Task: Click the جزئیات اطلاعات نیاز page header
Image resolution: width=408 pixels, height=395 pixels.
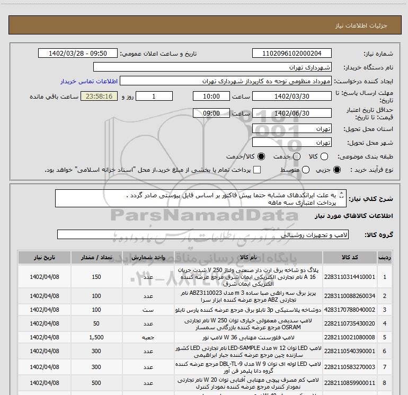Action: (361, 25)
